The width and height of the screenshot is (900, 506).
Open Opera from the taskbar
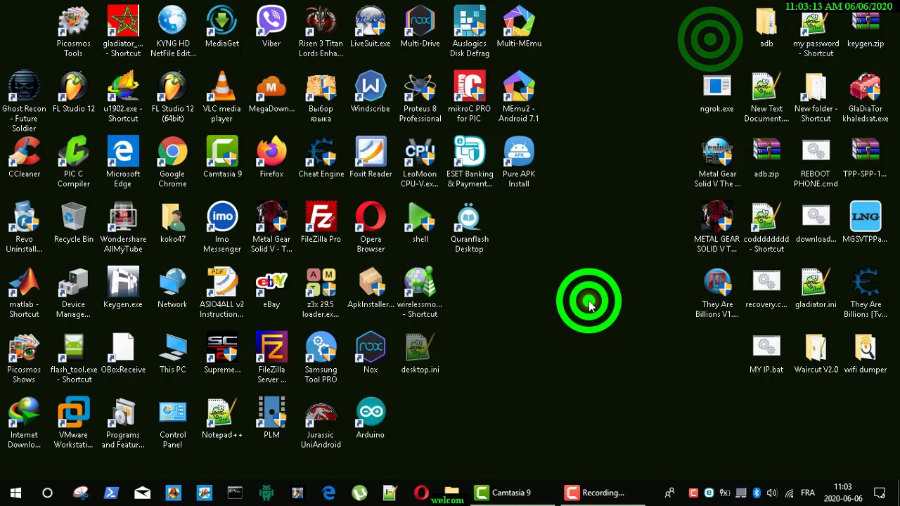pos(421,493)
